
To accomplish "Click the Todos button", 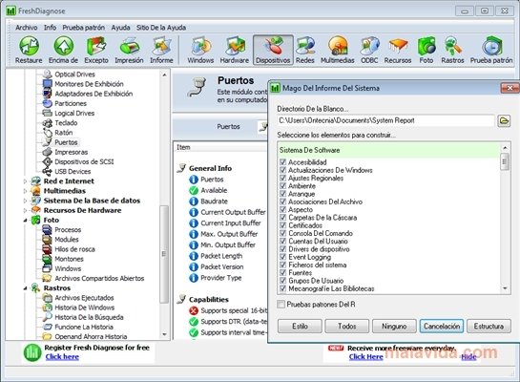I will coord(347,327).
